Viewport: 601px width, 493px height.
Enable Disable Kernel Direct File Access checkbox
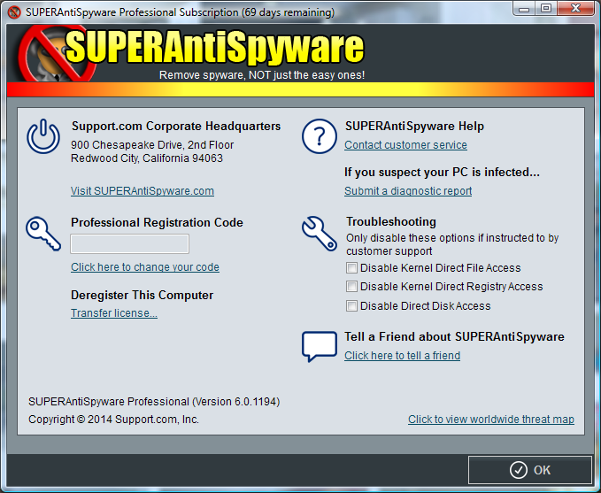(x=351, y=267)
